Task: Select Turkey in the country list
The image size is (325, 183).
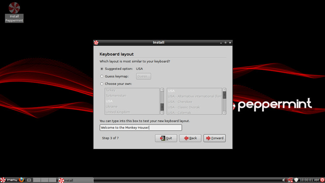Action: 132,90
